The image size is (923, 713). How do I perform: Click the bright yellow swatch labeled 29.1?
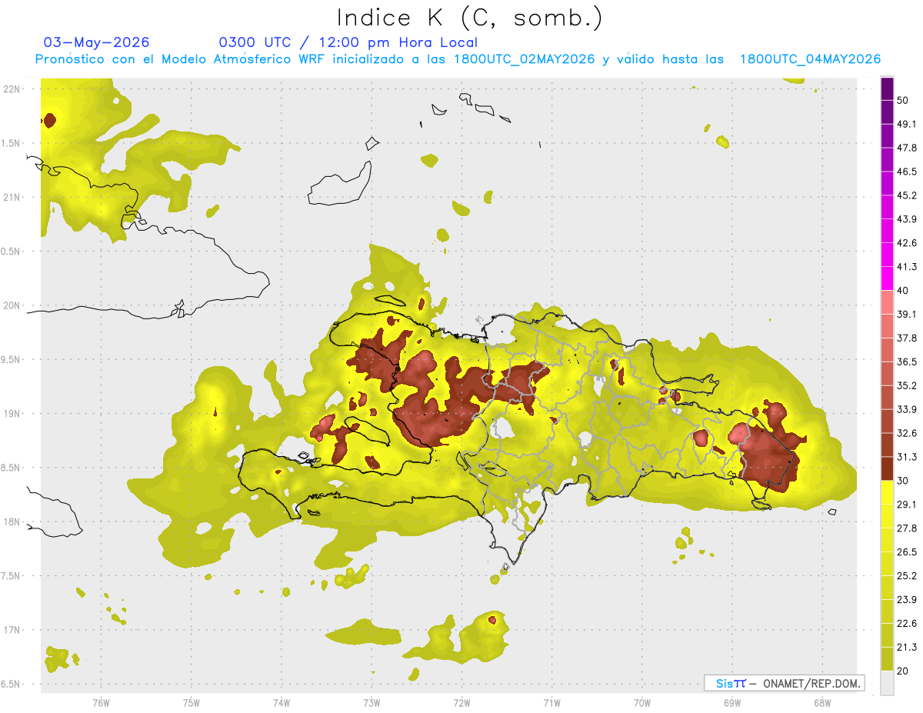887,492
